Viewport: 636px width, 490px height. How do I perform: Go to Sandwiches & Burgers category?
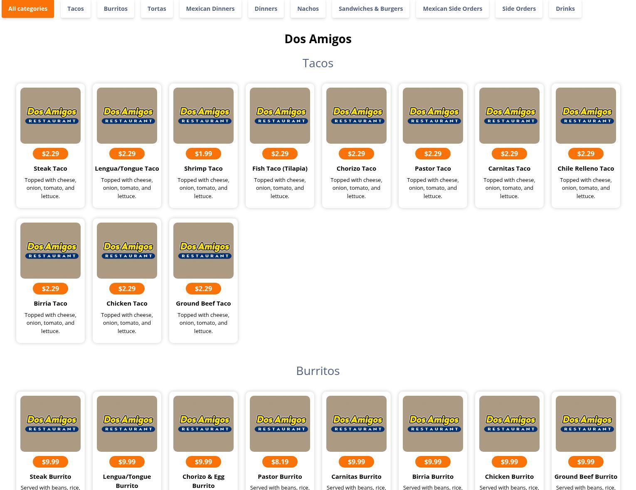[371, 9]
